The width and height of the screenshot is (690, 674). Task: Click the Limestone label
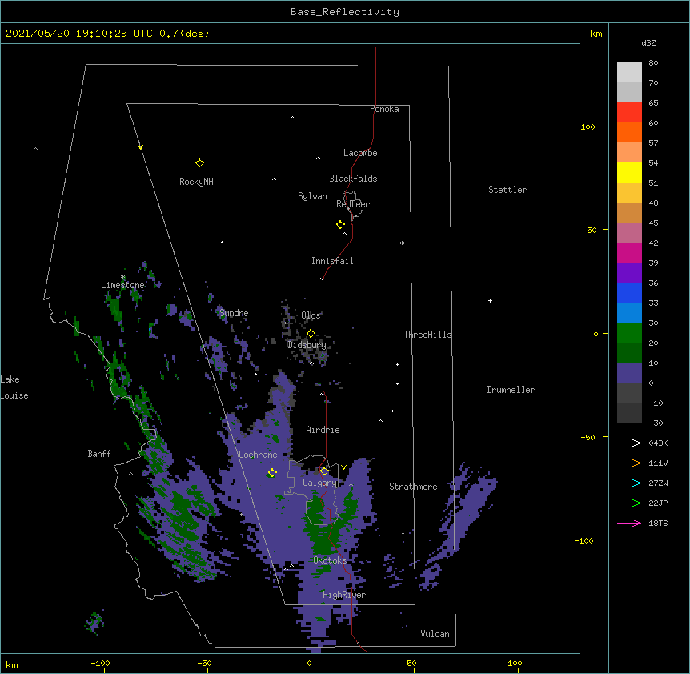click(122, 285)
